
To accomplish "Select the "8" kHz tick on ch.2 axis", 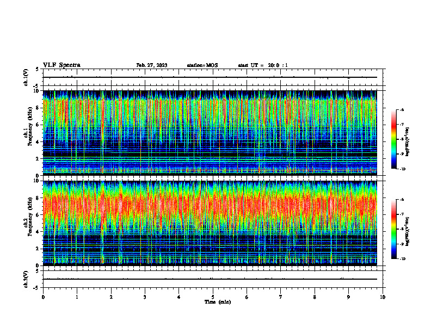I will tap(38, 198).
